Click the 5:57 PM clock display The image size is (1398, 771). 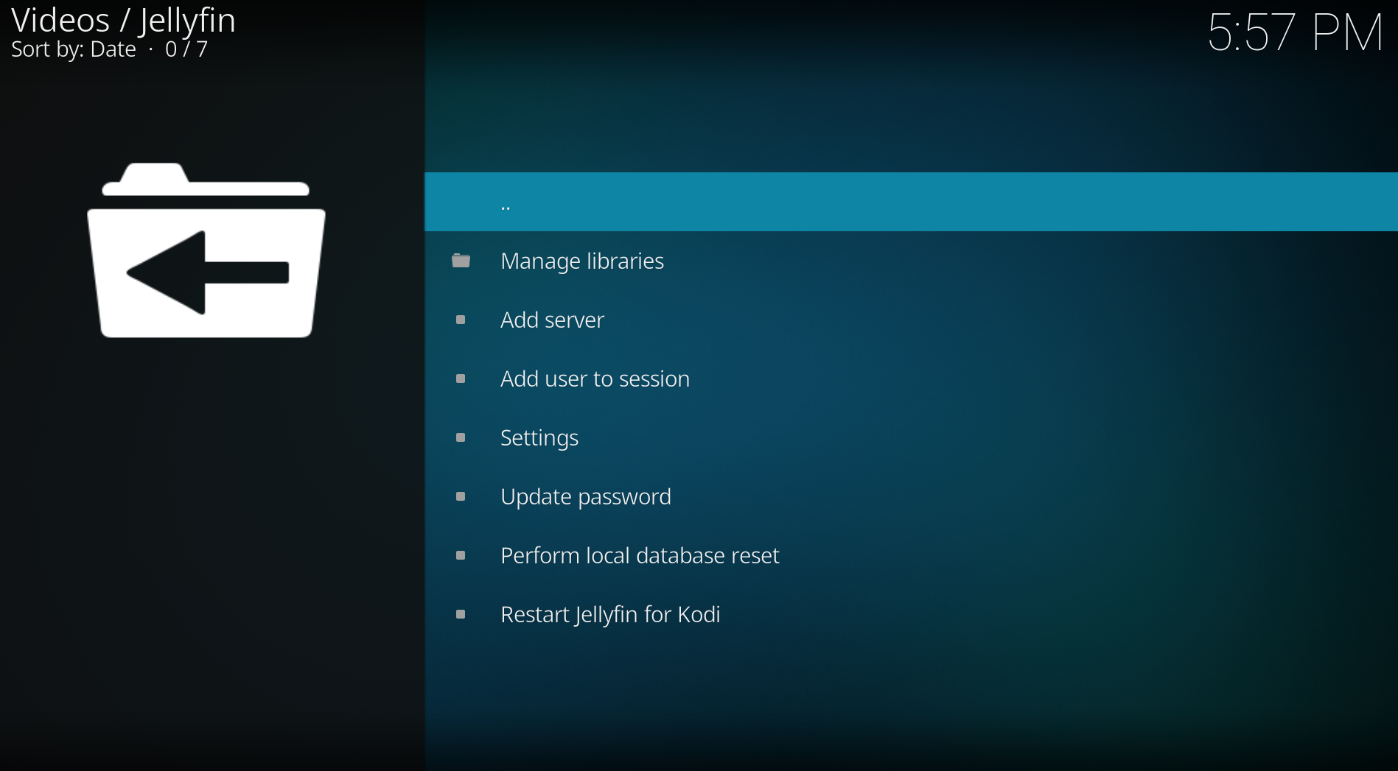(x=1295, y=32)
